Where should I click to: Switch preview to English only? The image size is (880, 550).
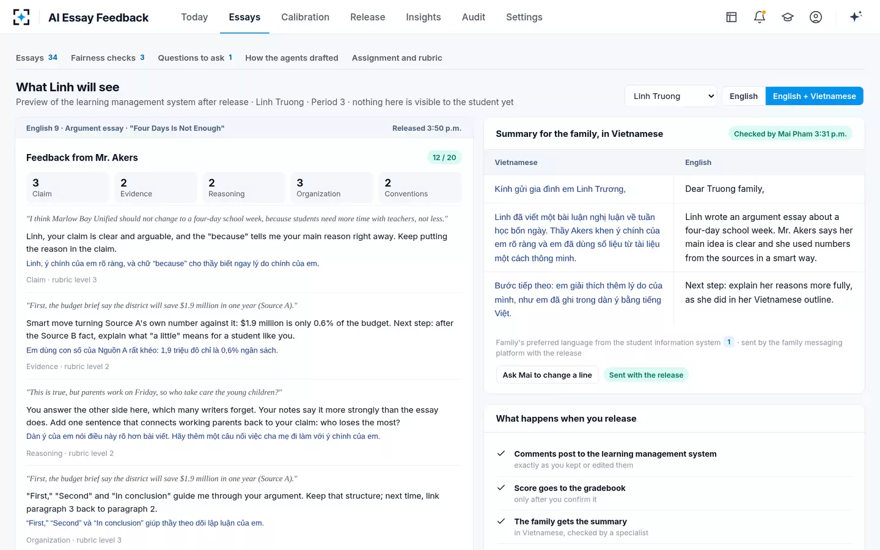pos(744,96)
